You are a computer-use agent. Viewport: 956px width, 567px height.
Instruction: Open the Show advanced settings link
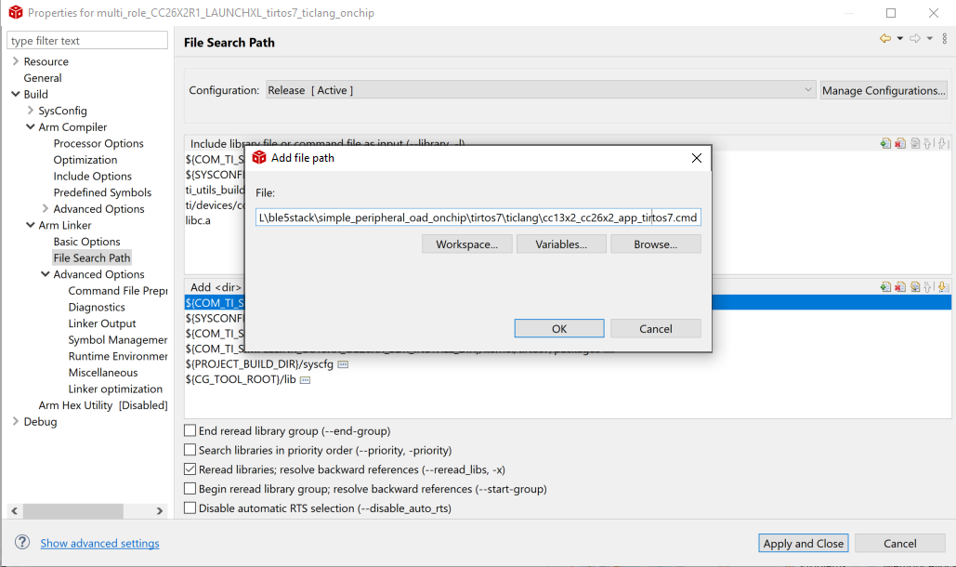(99, 544)
